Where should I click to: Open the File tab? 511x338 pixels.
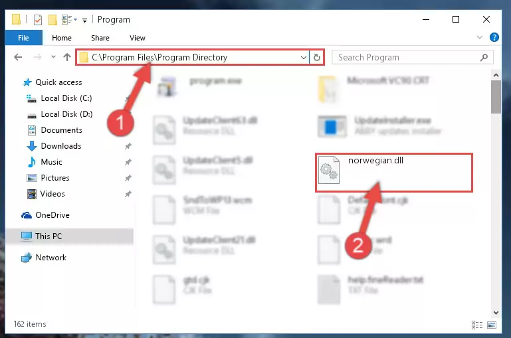(23, 38)
